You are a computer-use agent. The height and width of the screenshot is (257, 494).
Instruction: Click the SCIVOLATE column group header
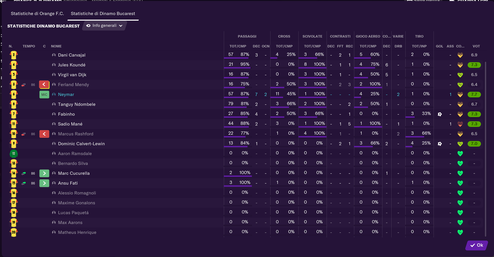312,36
